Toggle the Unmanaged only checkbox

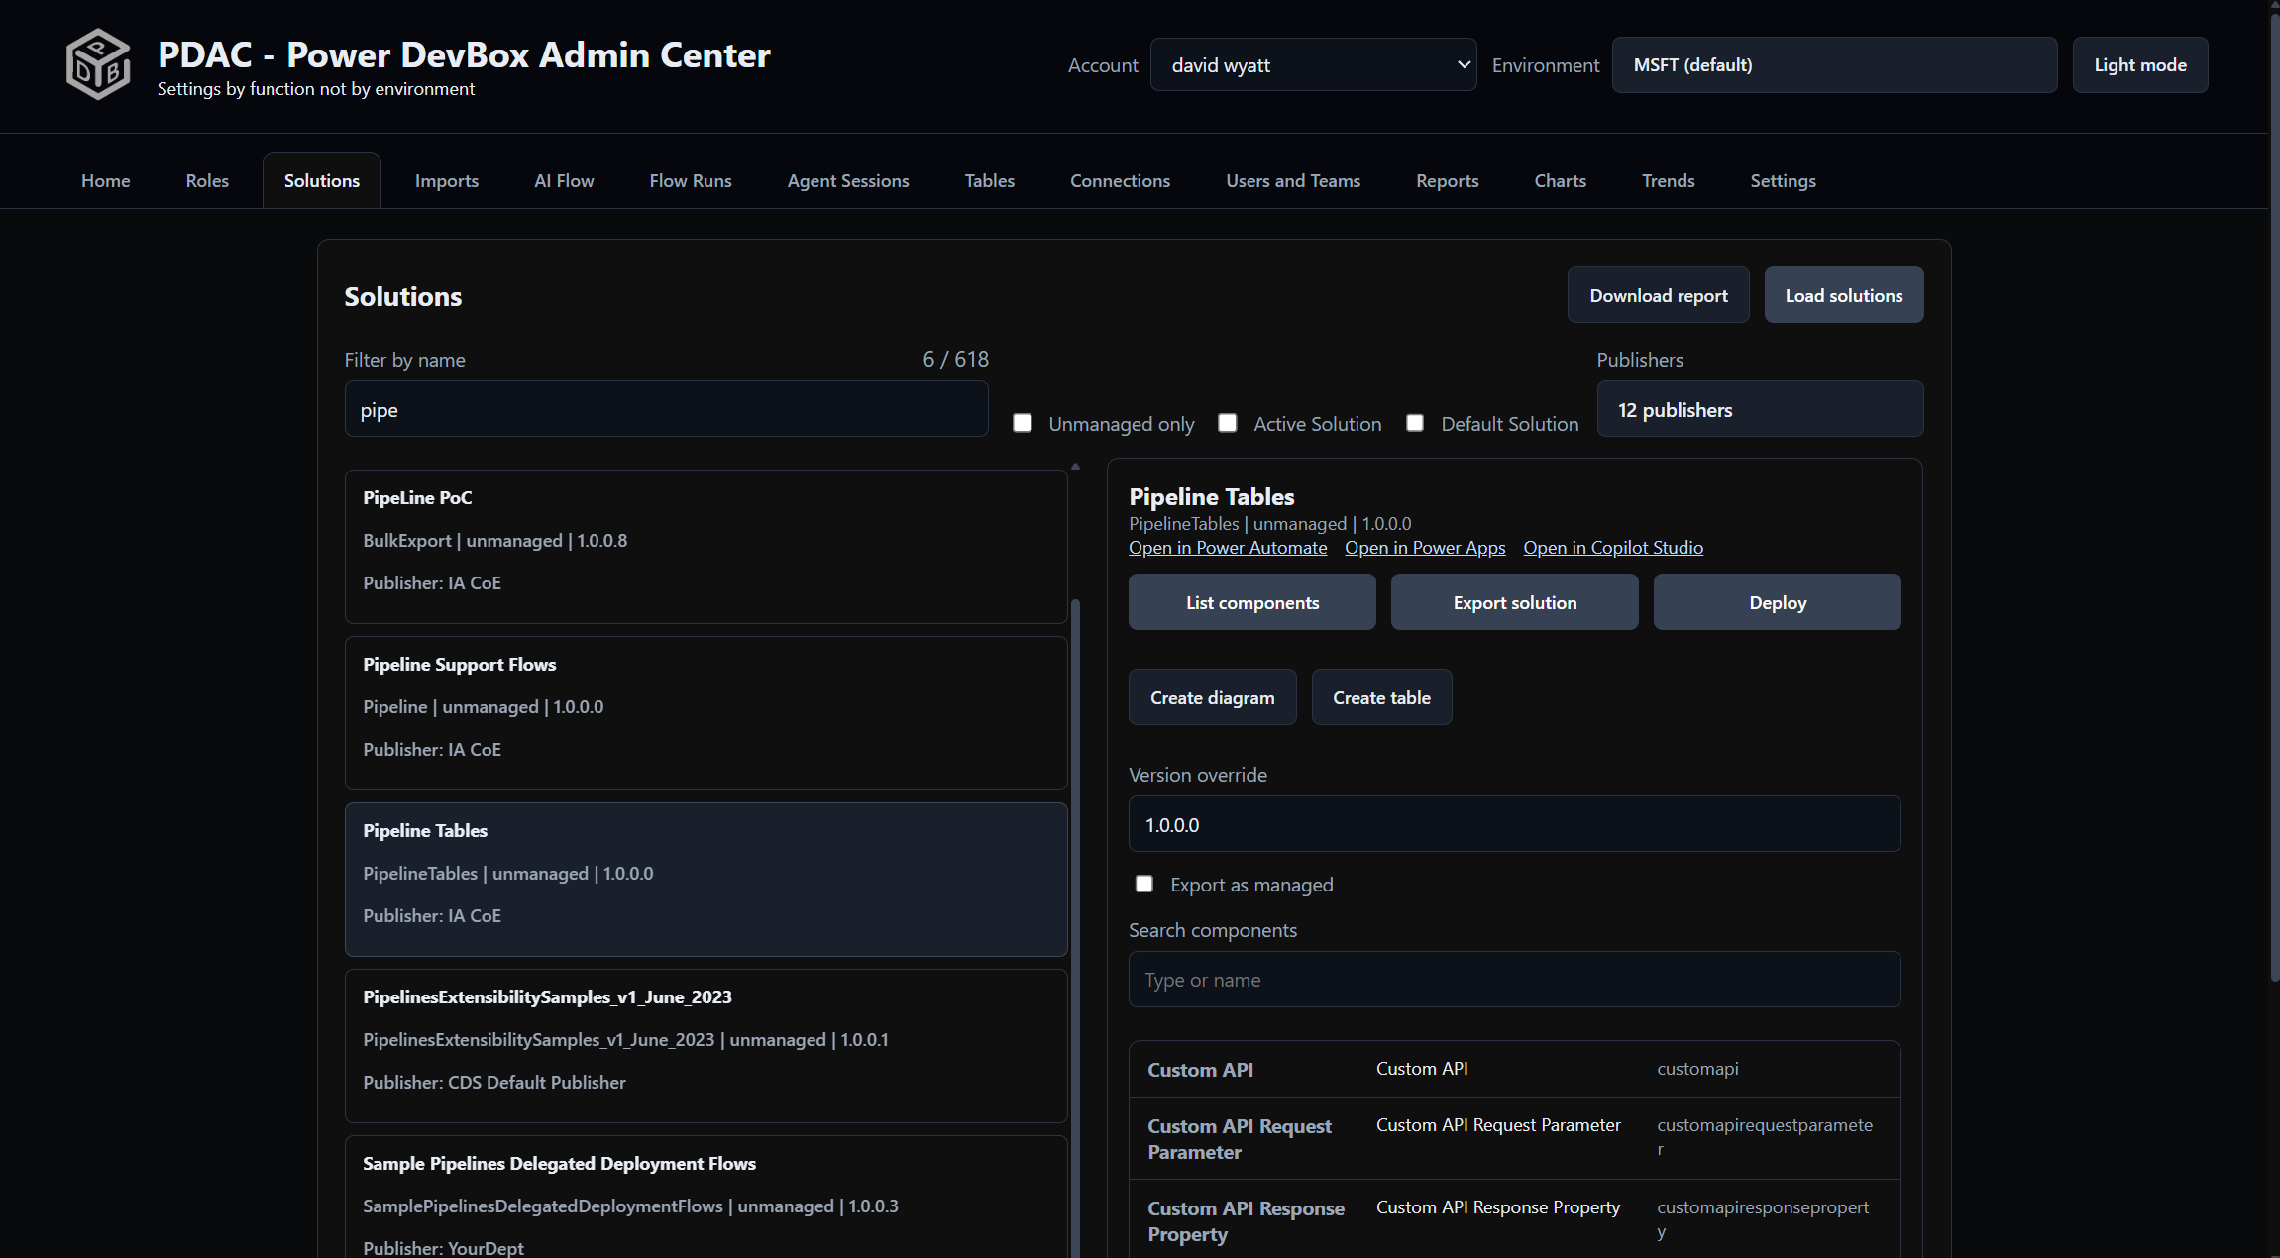(1023, 423)
